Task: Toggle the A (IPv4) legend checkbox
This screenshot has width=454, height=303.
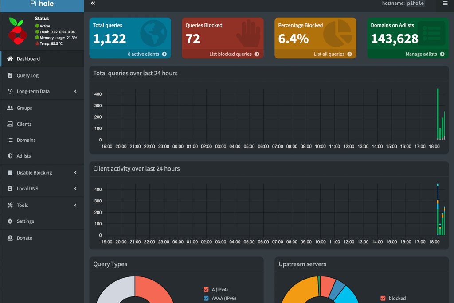Action: [x=206, y=289]
